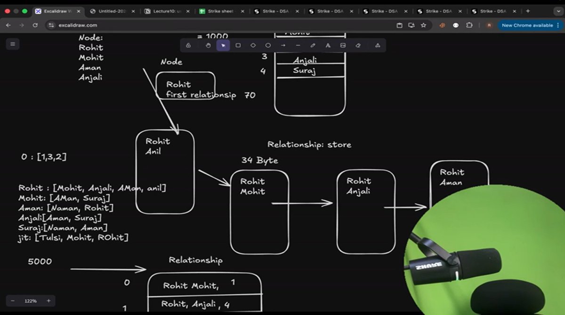565x315 pixels.
Task: Select the '0 : [1,3,2]' text
Action: pos(43,157)
